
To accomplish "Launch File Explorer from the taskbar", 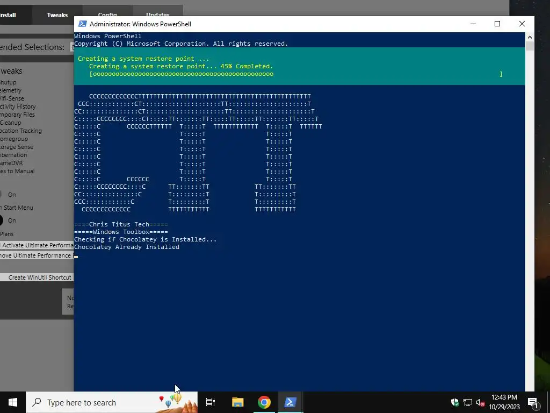I will [237, 402].
